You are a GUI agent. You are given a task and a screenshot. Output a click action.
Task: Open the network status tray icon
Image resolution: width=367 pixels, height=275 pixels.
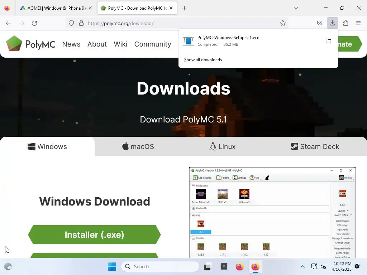pyautogui.click(x=314, y=266)
